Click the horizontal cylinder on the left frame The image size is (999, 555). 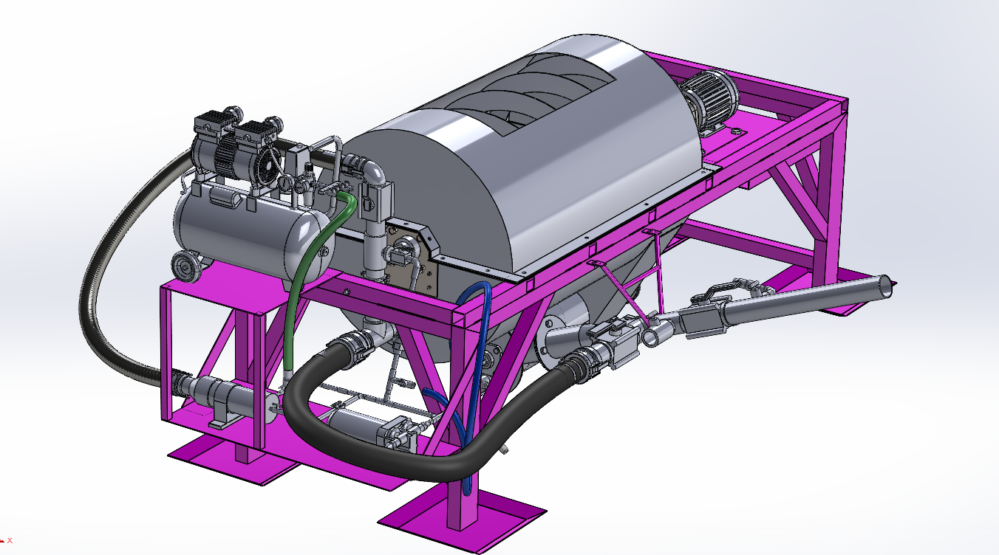click(225, 393)
